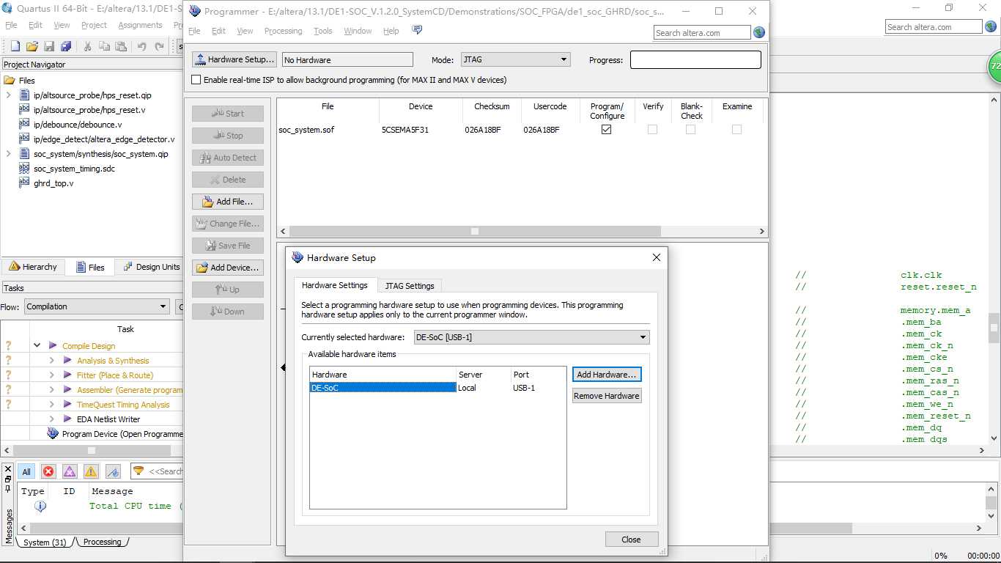Click the funnel filter icon in message search
Viewport: 1001px width, 563px height.
138,471
